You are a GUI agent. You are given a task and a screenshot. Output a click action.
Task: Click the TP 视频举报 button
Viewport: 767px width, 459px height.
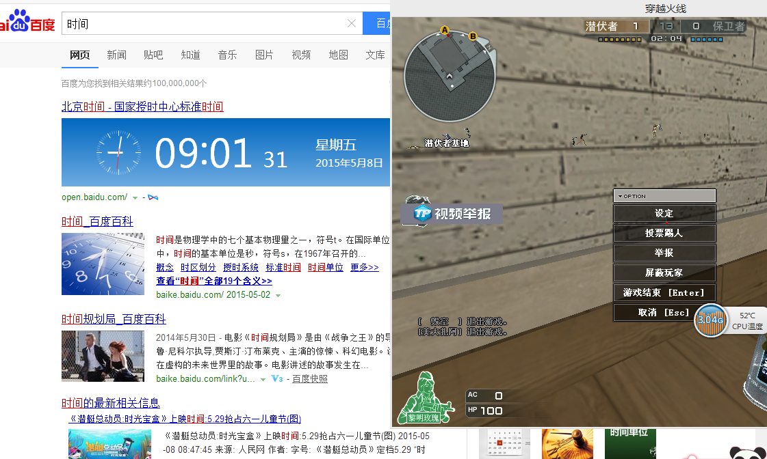pos(452,214)
